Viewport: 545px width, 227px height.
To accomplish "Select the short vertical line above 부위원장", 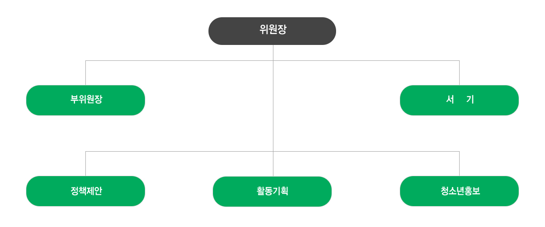I will click(x=85, y=73).
